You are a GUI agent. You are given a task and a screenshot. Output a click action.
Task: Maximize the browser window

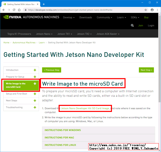[150, 3]
